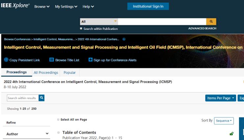This screenshot has height=140, width=244.
Task: Click the main search input field
Action: [161, 22]
